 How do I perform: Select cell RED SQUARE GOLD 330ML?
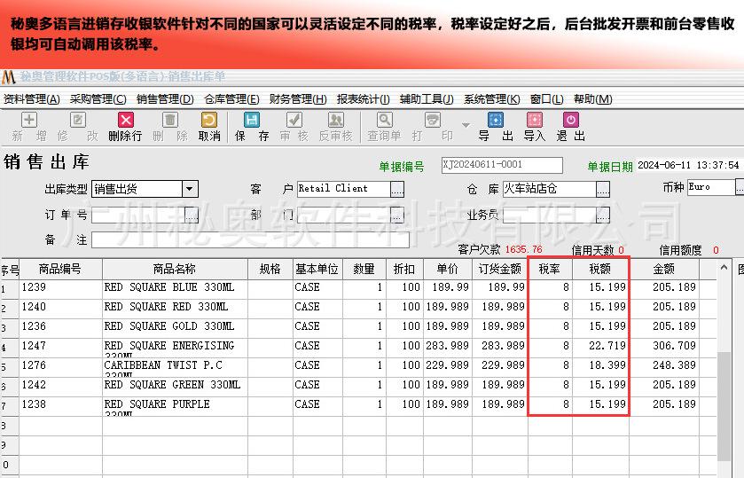click(x=175, y=326)
